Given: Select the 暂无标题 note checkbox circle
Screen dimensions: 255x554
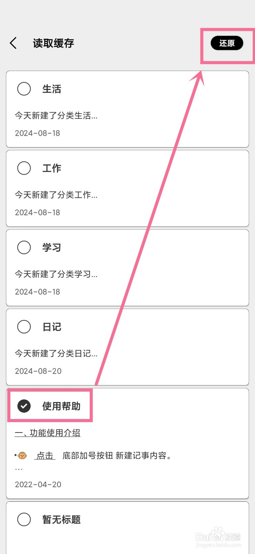Looking at the screenshot, I should pyautogui.click(x=24, y=519).
